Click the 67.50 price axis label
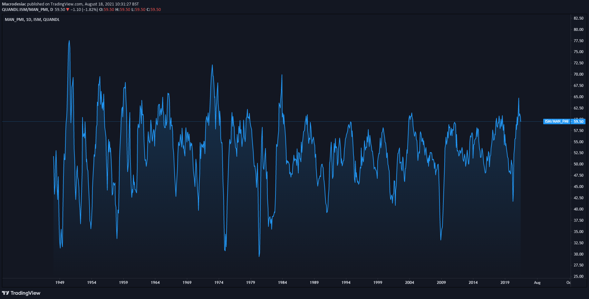The height and width of the screenshot is (299, 589). 578,86
